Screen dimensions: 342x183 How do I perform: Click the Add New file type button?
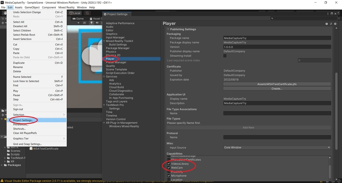pos(249,128)
